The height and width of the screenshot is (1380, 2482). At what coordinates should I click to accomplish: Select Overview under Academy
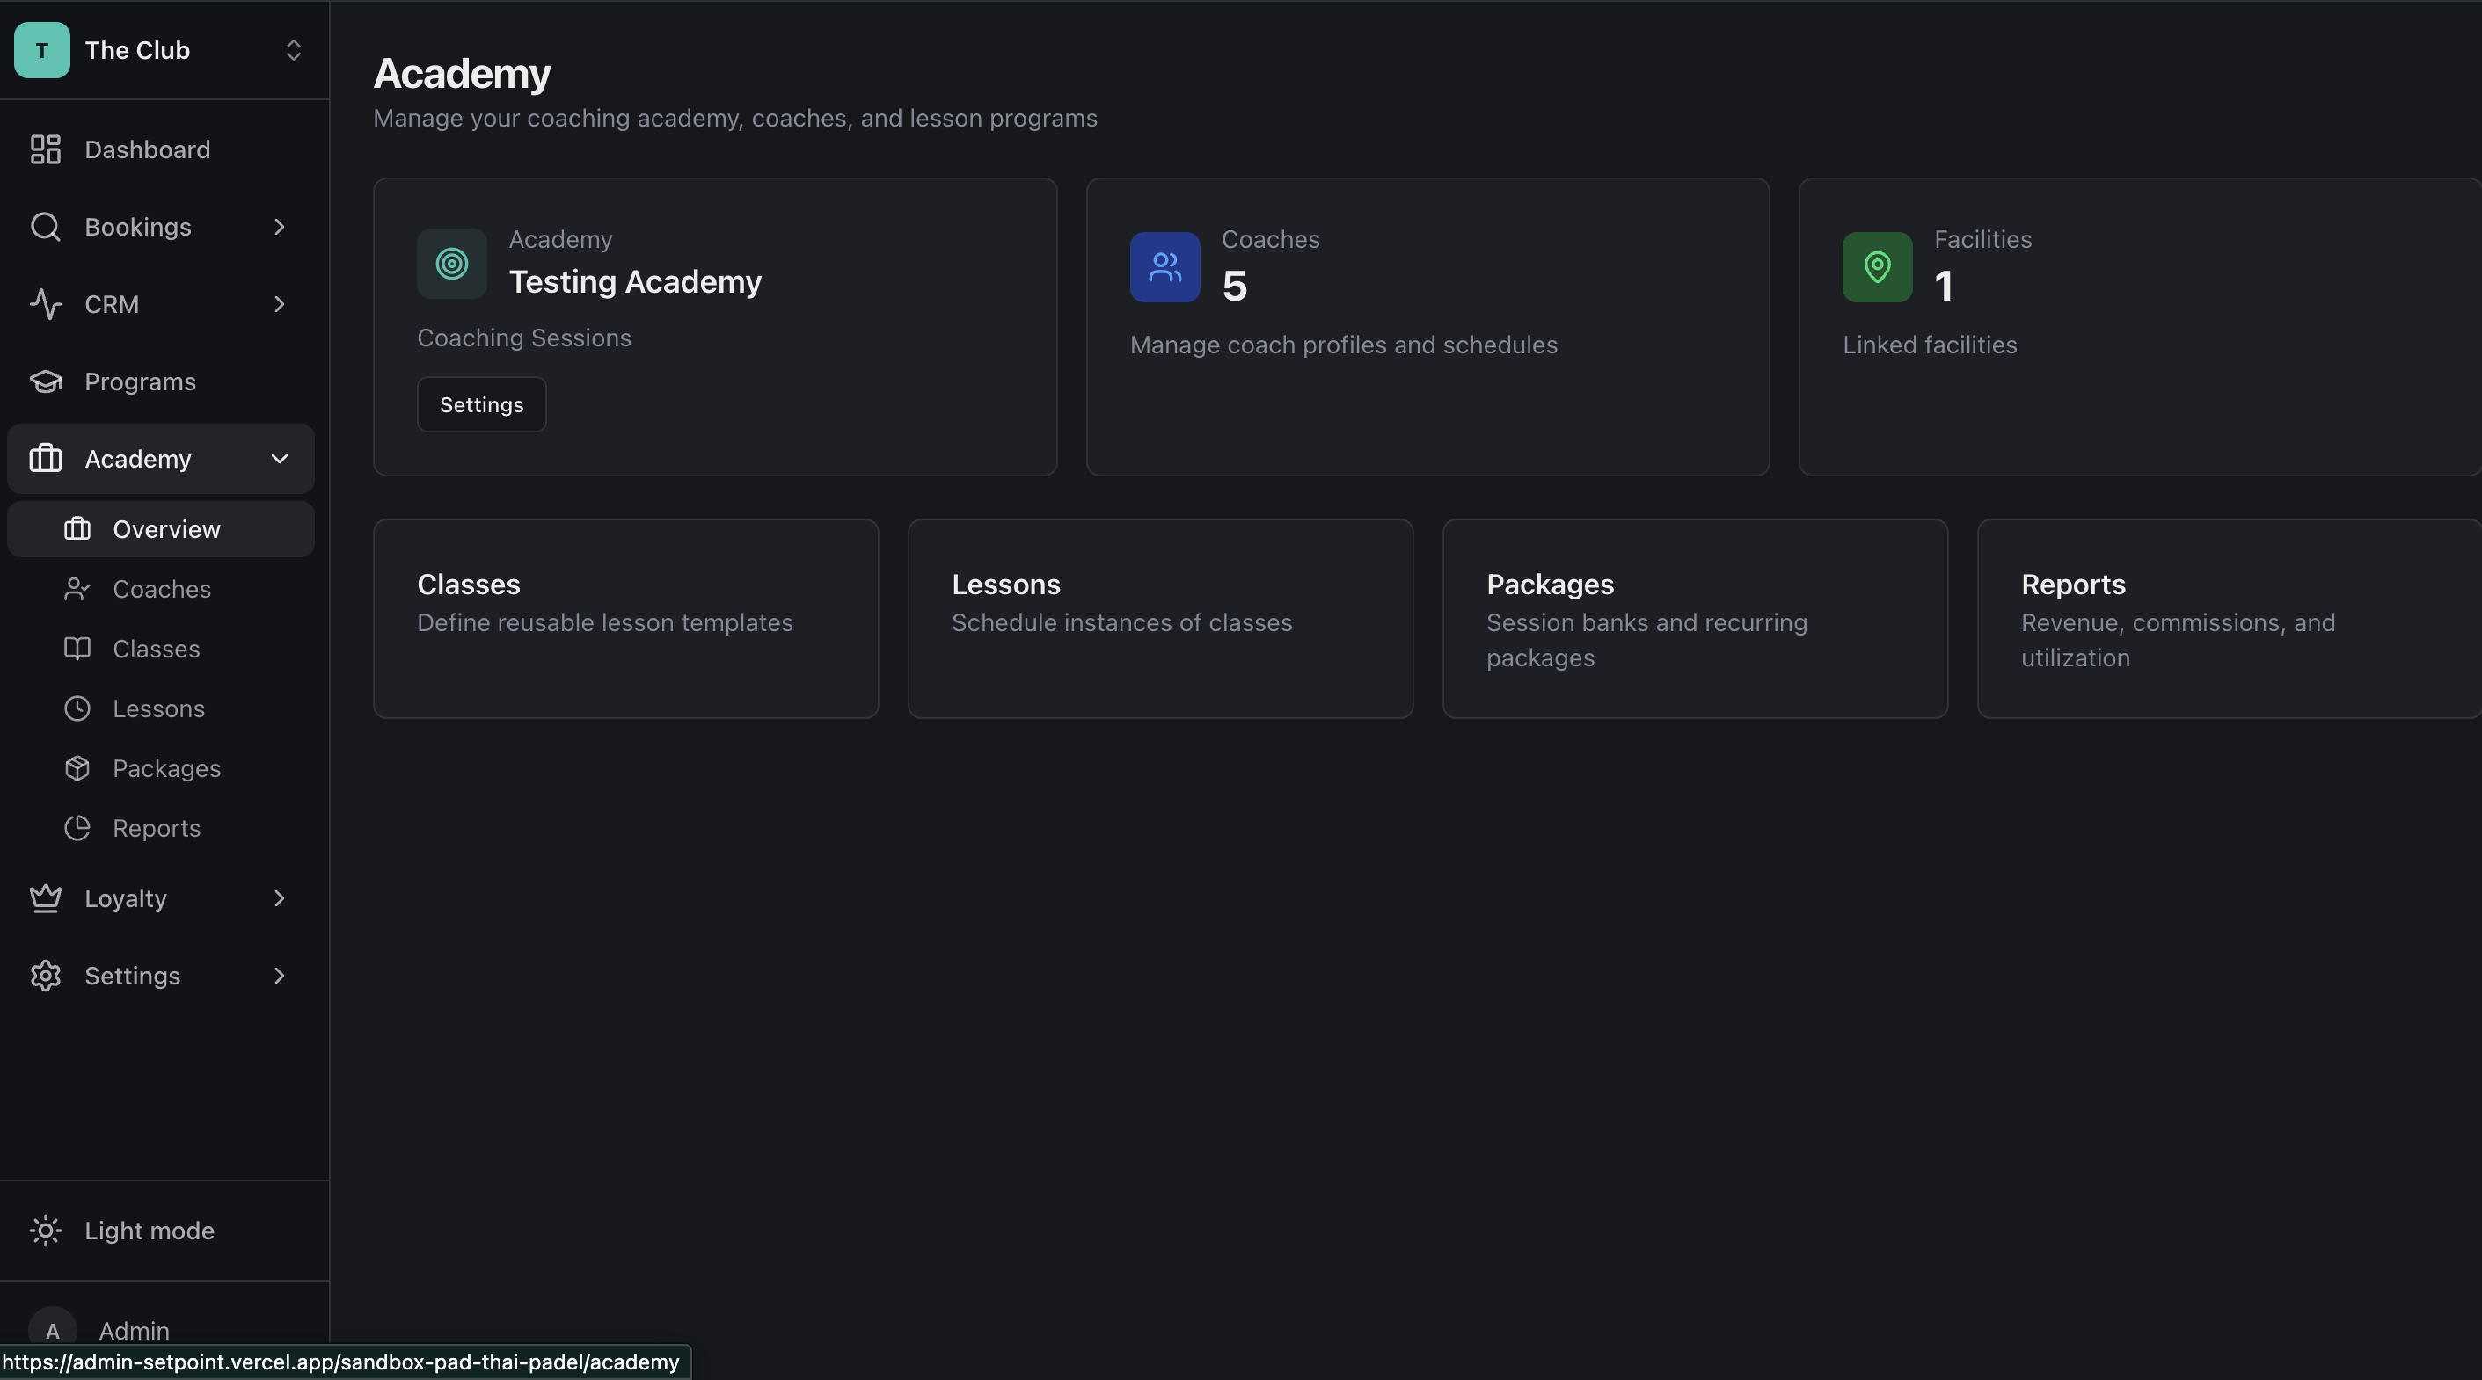160,528
